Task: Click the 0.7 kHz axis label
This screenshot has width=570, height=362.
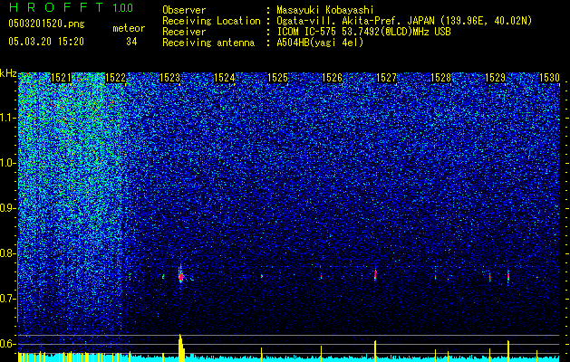Action: coord(8,299)
